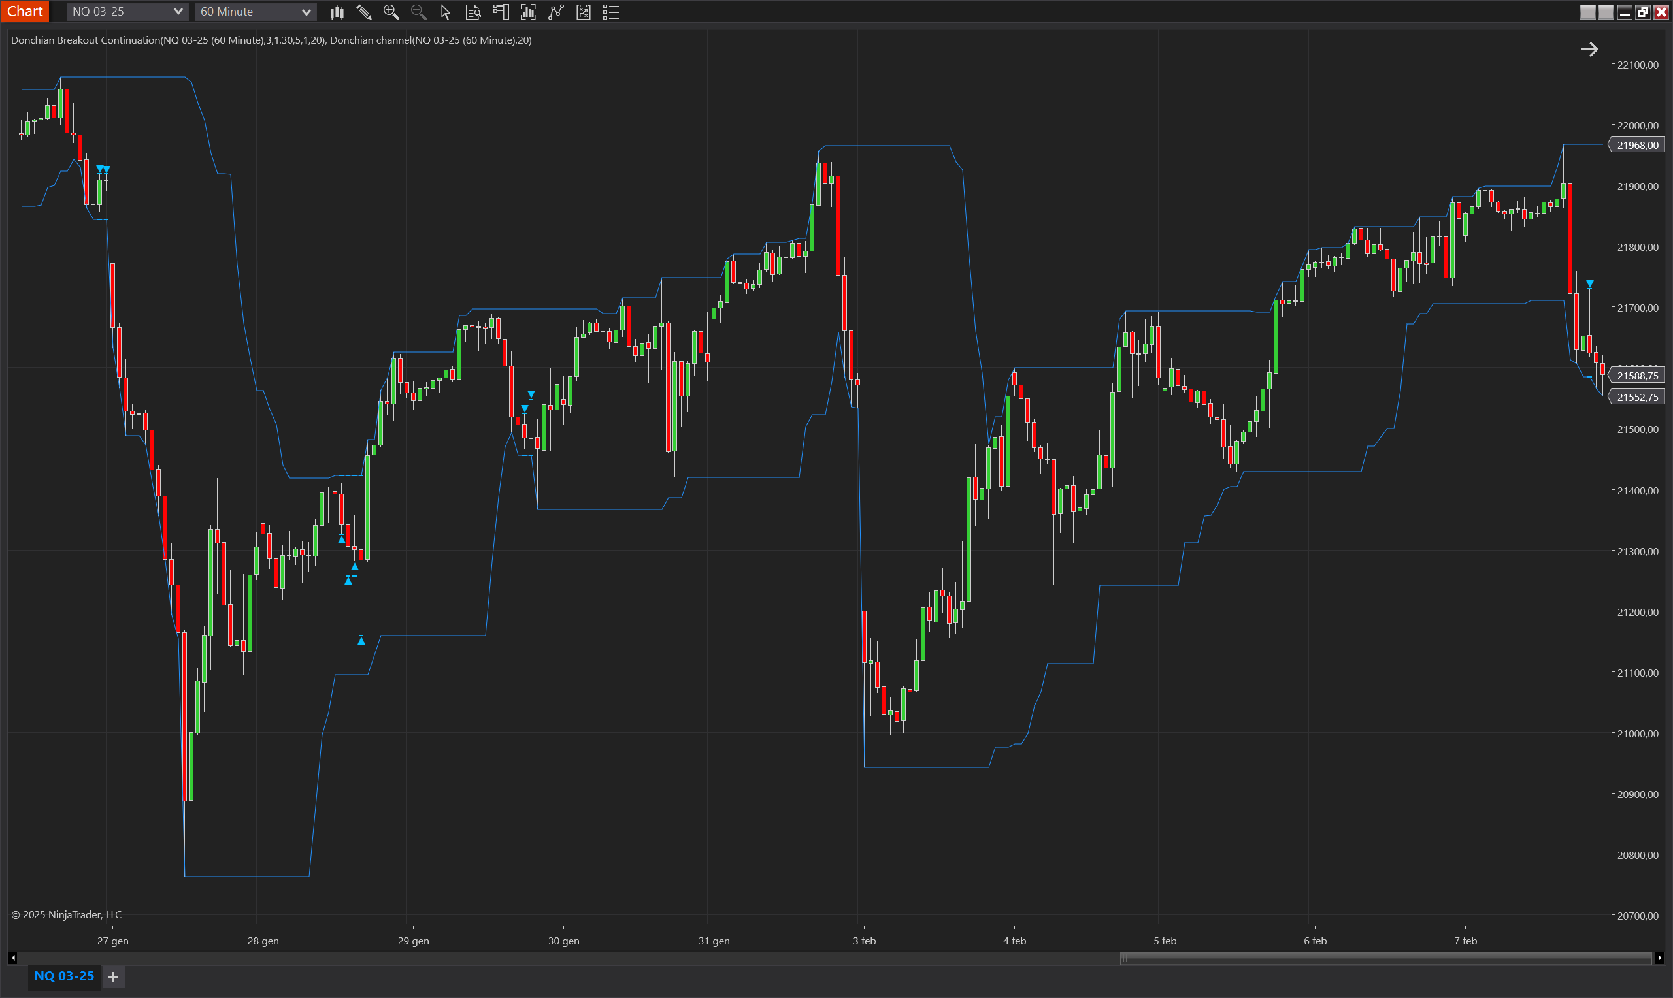Click the zoom in magnifier icon
Viewport: 1673px width, 998px height.
point(391,12)
